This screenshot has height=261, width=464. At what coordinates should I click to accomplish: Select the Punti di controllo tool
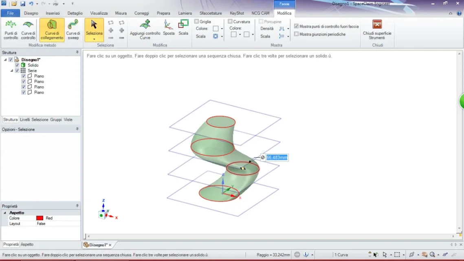click(11, 30)
